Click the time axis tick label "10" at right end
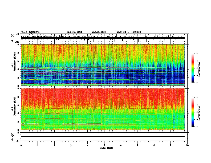Viewport: 211px width, 163px height. pos(187,145)
